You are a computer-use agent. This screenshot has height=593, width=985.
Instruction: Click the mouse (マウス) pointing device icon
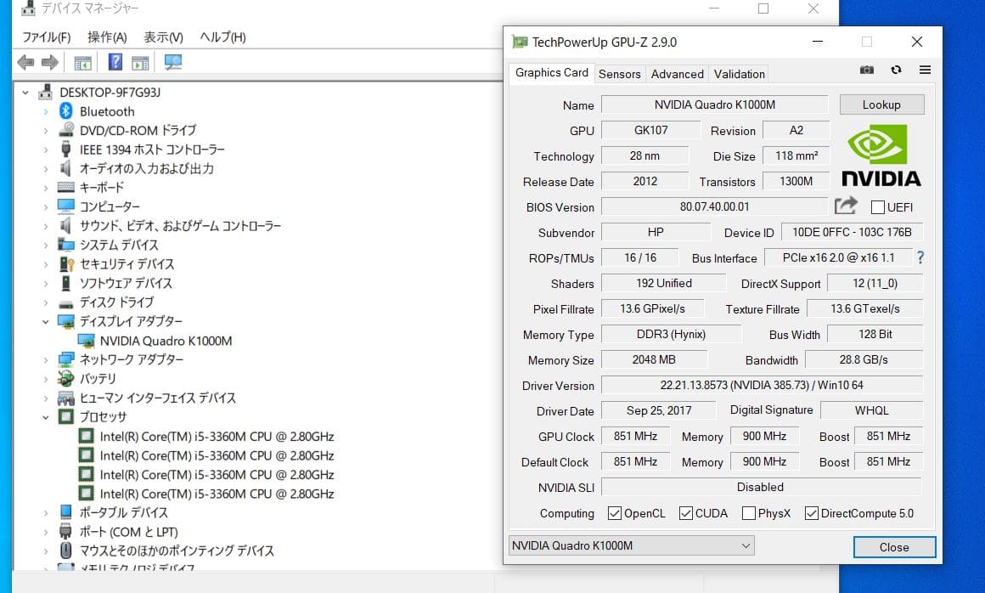coord(66,551)
